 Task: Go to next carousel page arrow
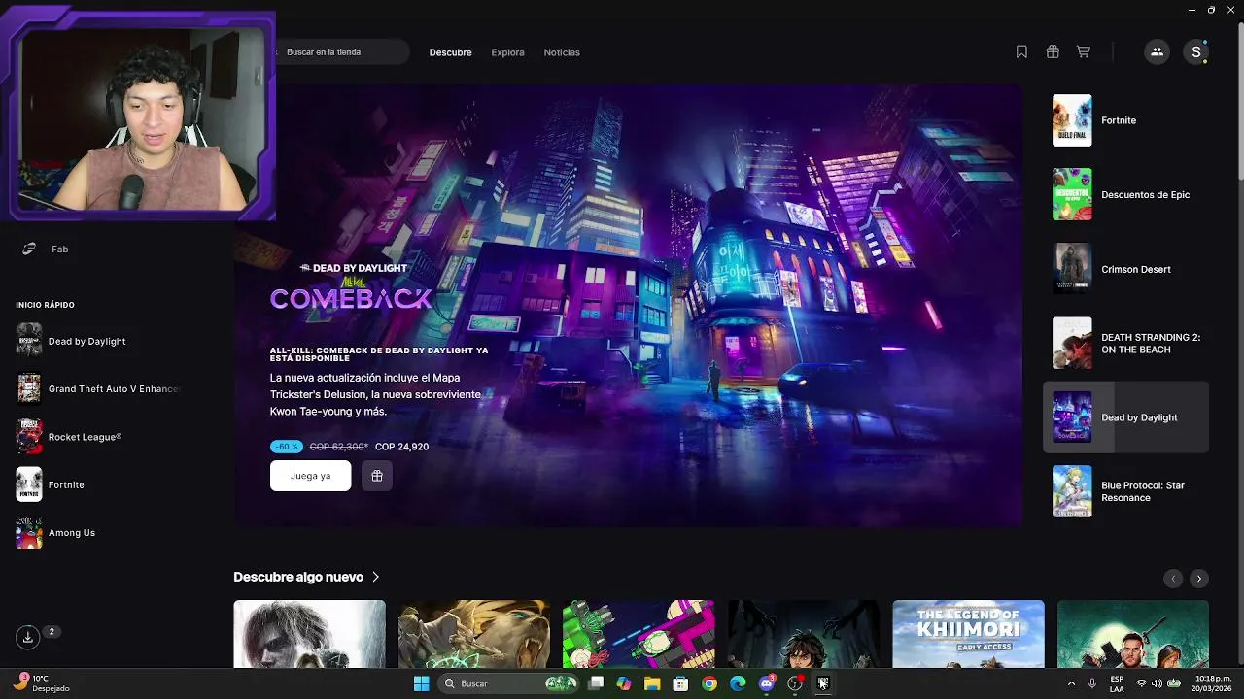coord(1199,579)
